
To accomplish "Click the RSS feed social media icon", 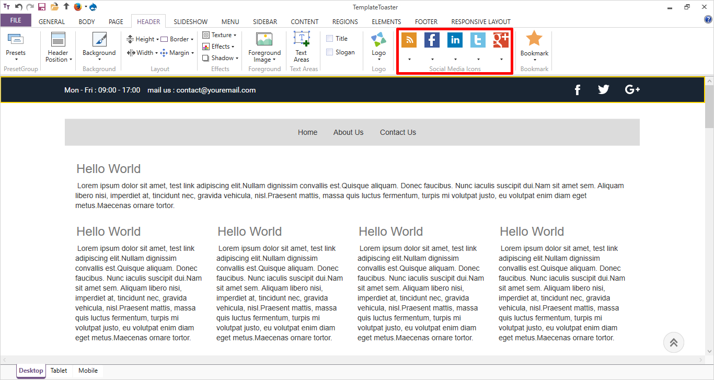I will click(x=409, y=40).
